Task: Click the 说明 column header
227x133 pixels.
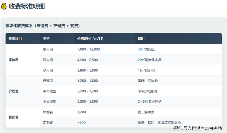Action: click(x=141, y=39)
